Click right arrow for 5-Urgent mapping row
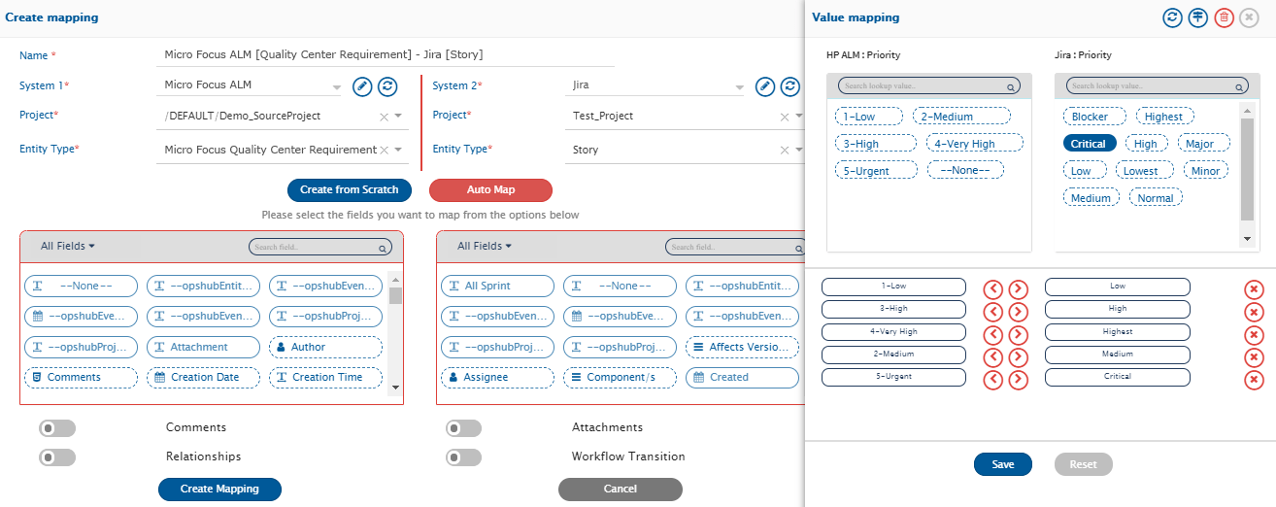Image resolution: width=1276 pixels, height=507 pixels. 1018,378
